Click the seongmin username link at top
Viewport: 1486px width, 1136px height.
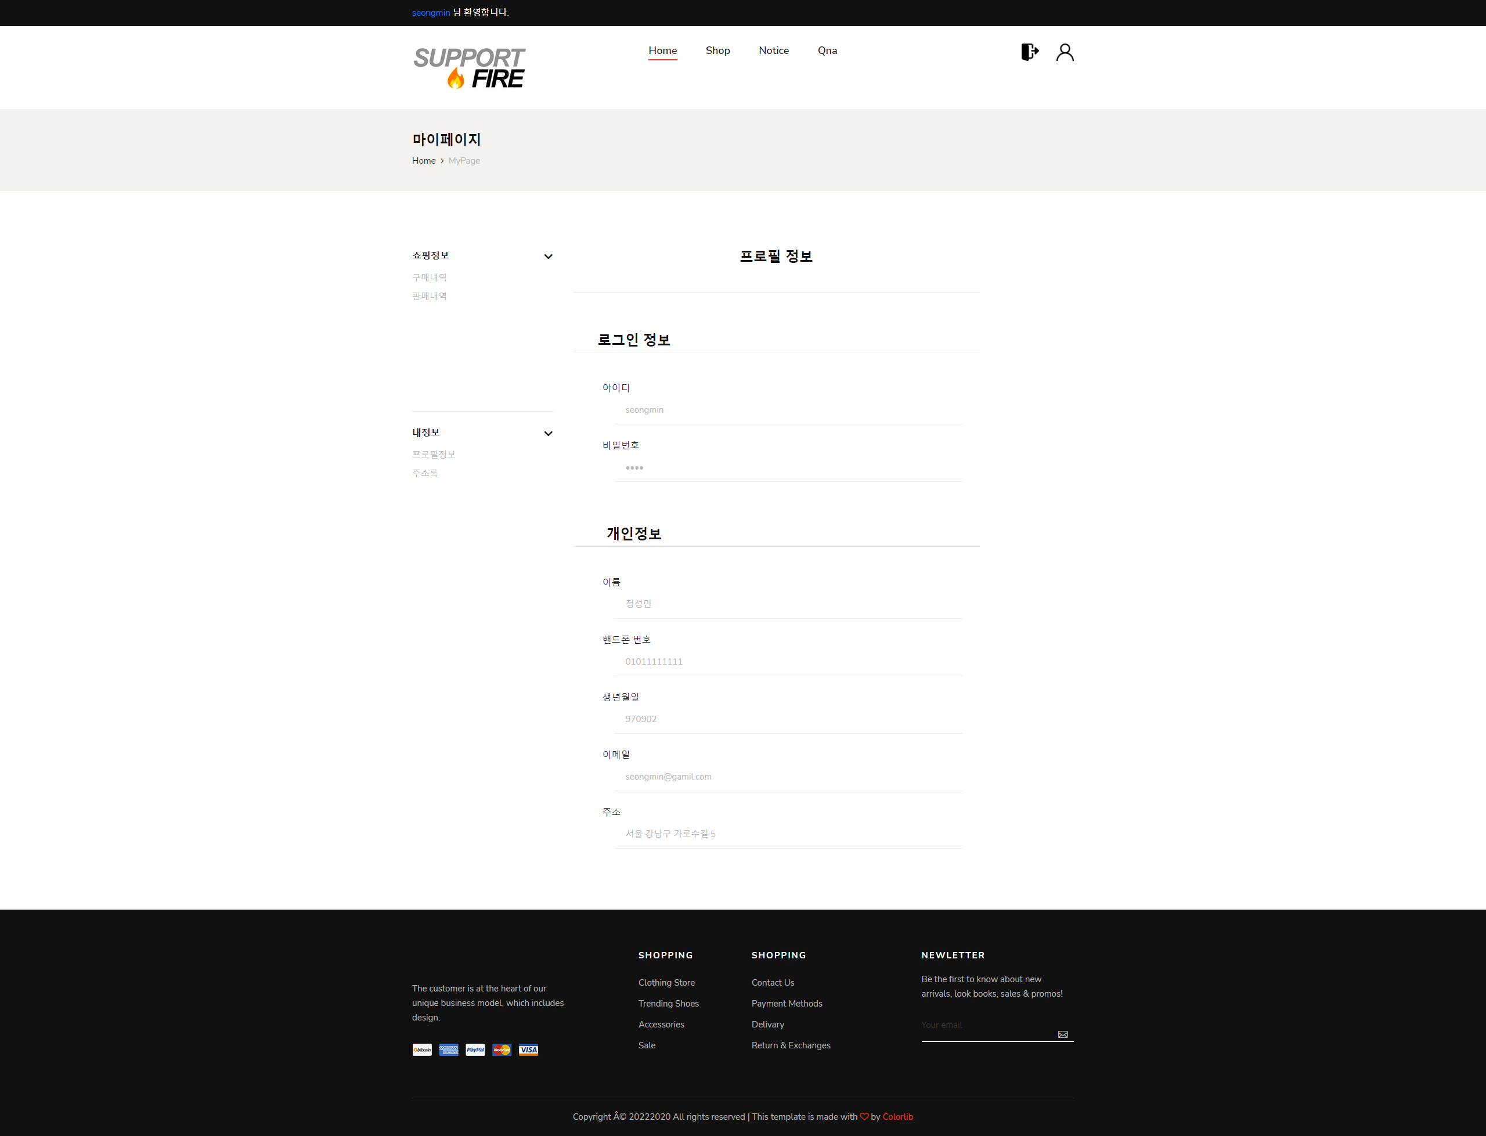pos(431,12)
